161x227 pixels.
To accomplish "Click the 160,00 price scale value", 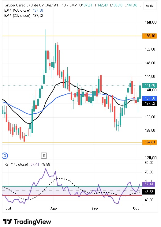I will pos(151,22).
